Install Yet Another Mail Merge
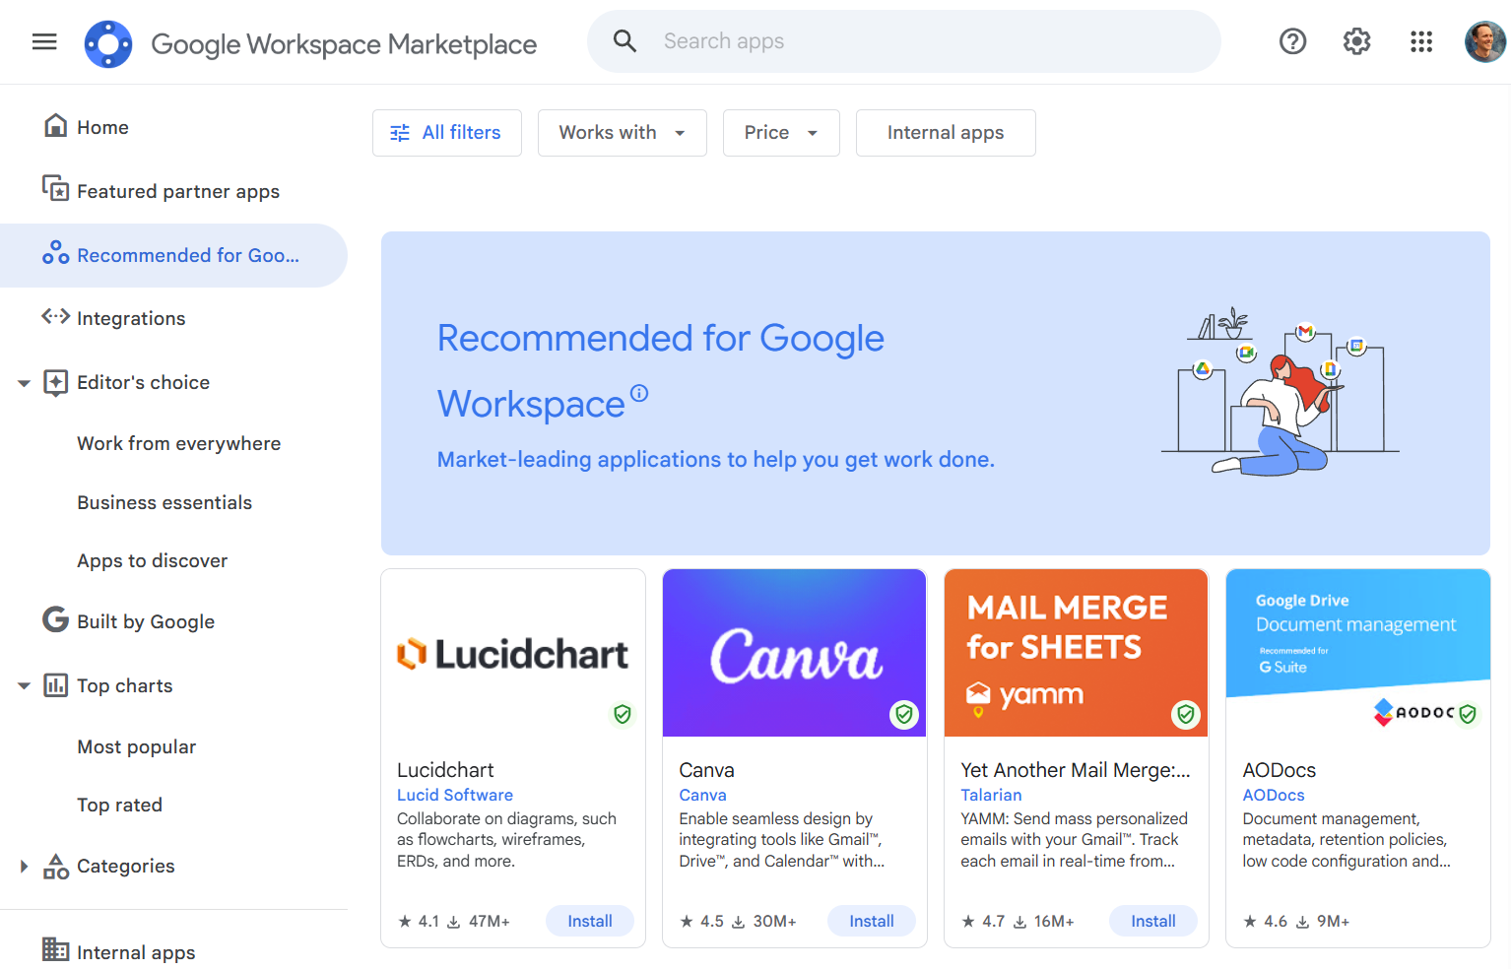The height and width of the screenshot is (969, 1511). [x=1153, y=921]
